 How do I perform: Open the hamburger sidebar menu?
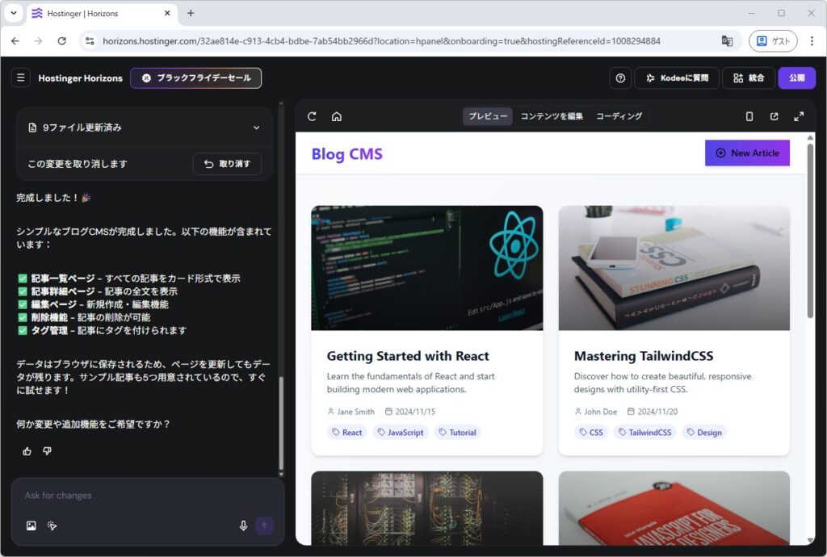[21, 78]
